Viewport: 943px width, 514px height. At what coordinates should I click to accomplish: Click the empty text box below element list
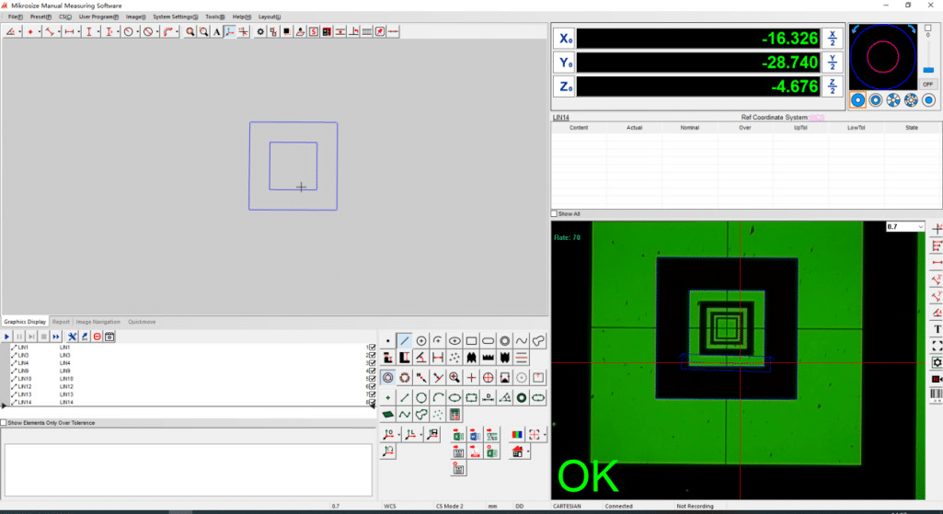click(x=189, y=470)
